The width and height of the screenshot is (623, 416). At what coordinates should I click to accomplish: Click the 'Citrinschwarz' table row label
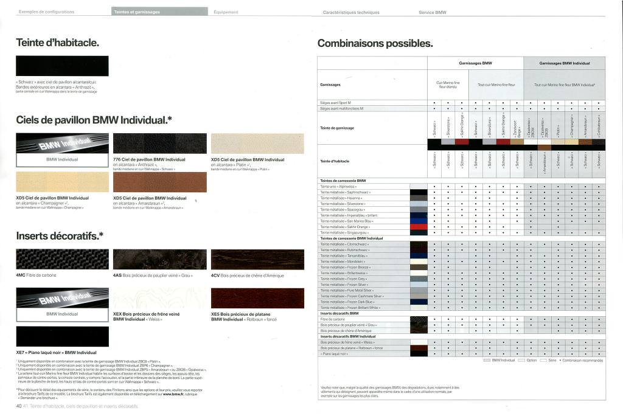point(344,244)
